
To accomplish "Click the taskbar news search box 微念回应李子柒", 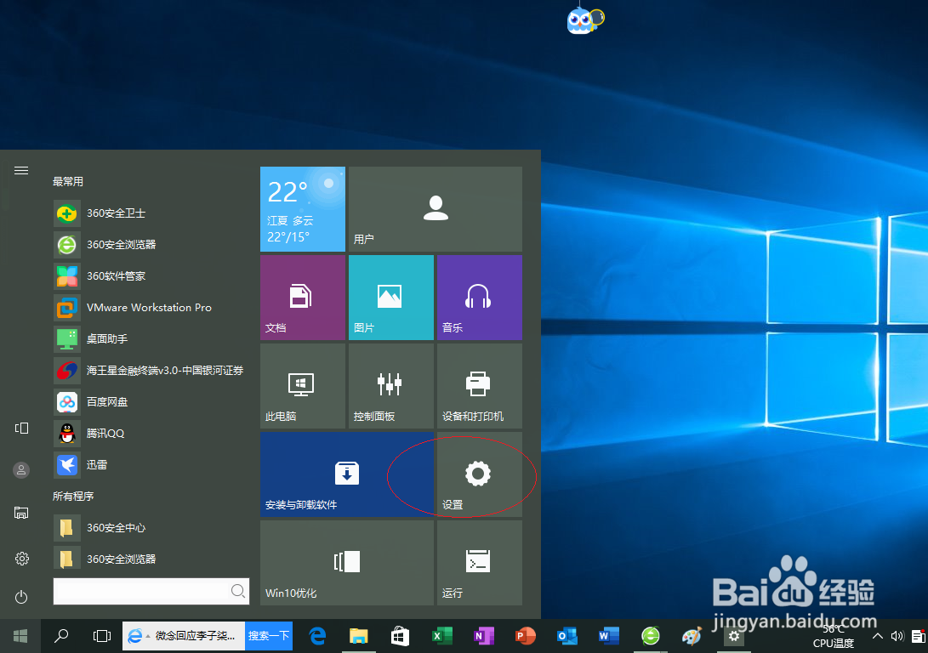I will pos(184,636).
